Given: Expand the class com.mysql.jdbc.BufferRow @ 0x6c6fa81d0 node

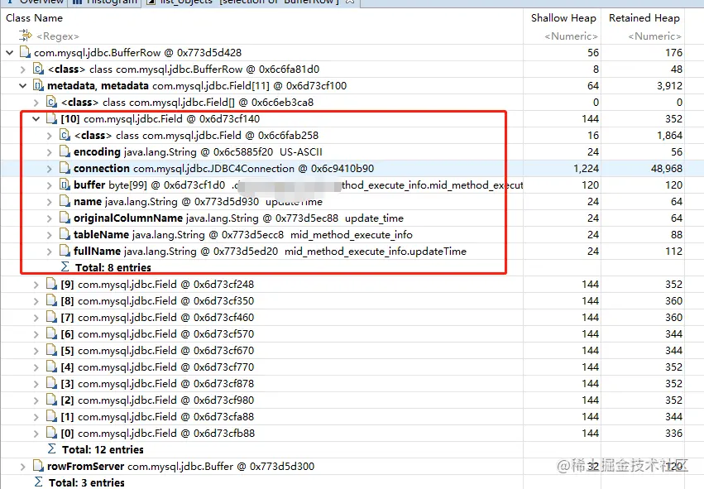Looking at the screenshot, I should [23, 70].
